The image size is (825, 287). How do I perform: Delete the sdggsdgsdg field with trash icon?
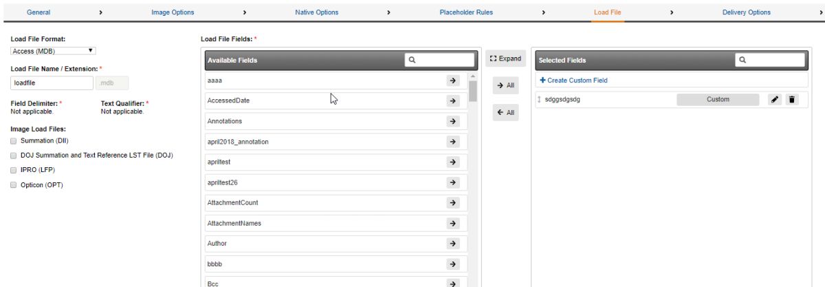pos(791,100)
